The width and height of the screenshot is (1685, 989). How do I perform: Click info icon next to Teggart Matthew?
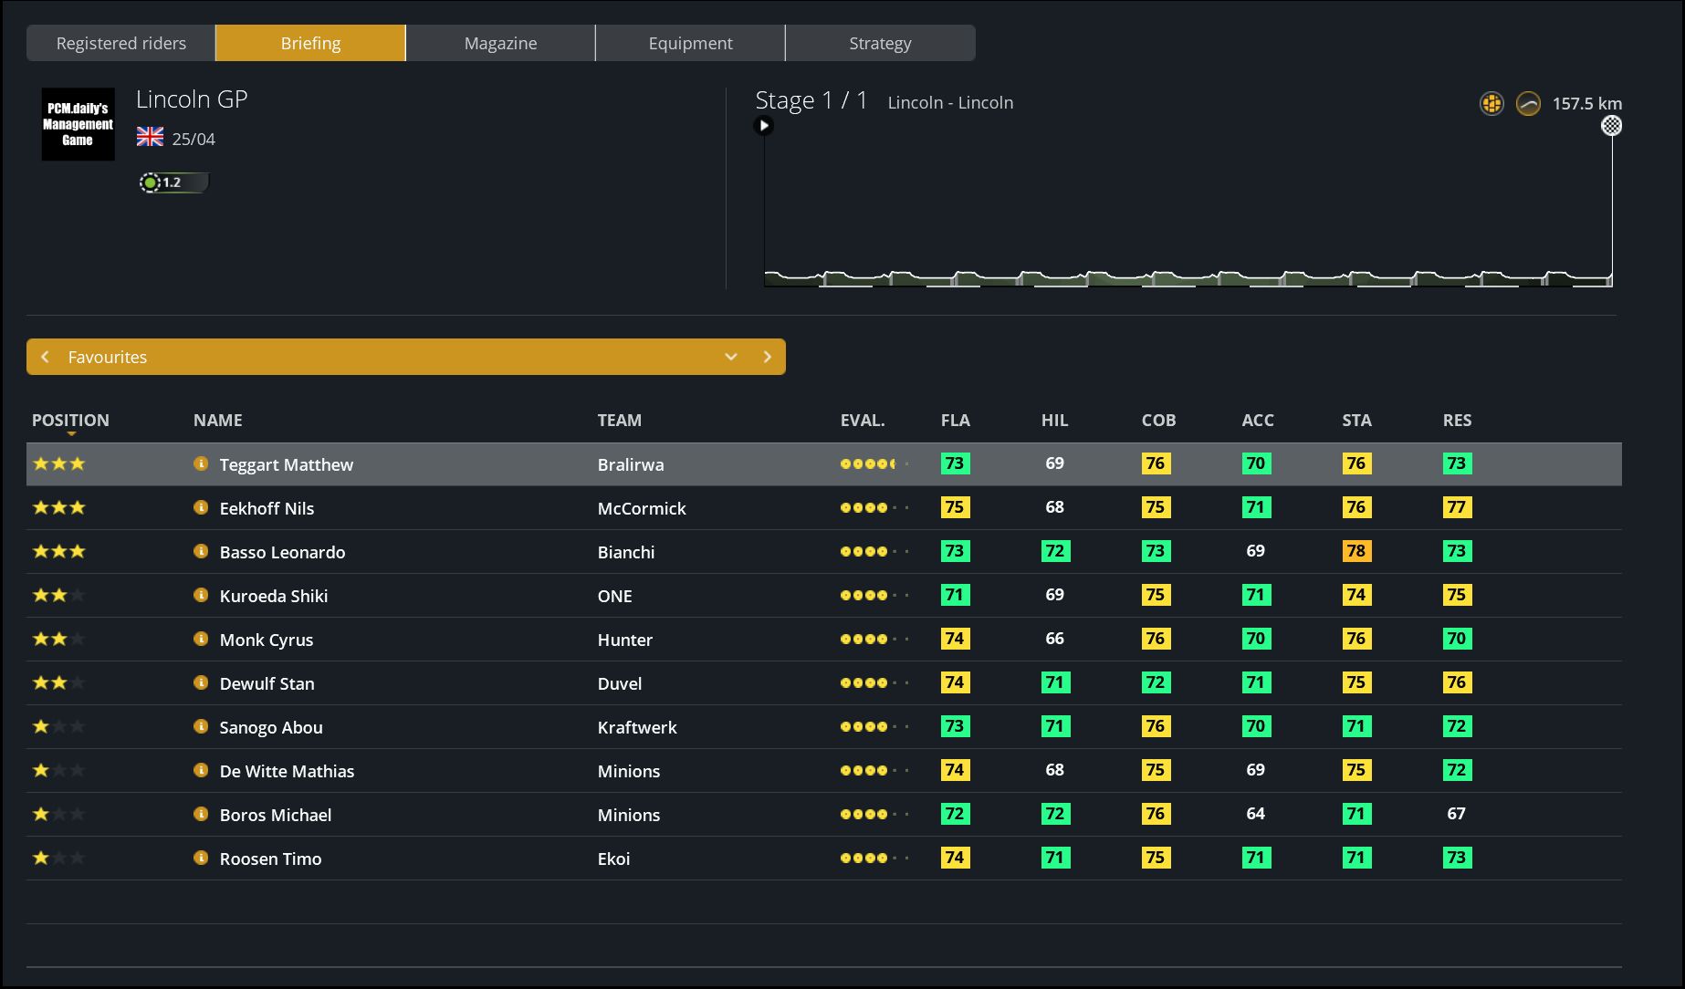pyautogui.click(x=201, y=463)
